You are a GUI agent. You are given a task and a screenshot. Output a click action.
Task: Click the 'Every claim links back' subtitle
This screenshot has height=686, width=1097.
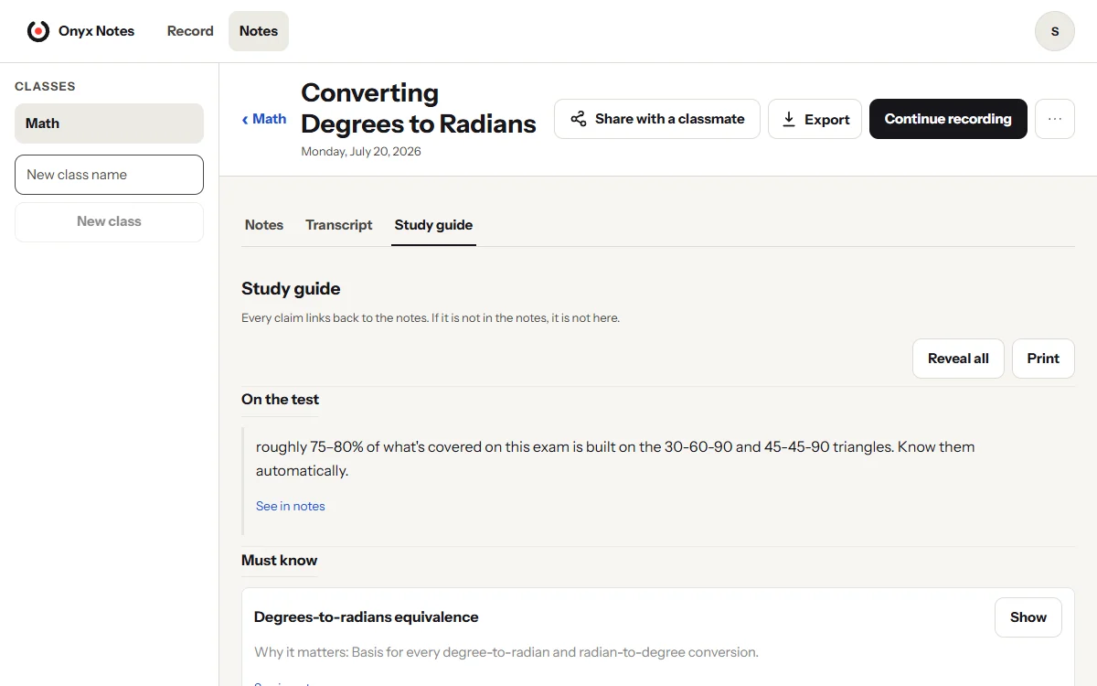[x=431, y=318]
